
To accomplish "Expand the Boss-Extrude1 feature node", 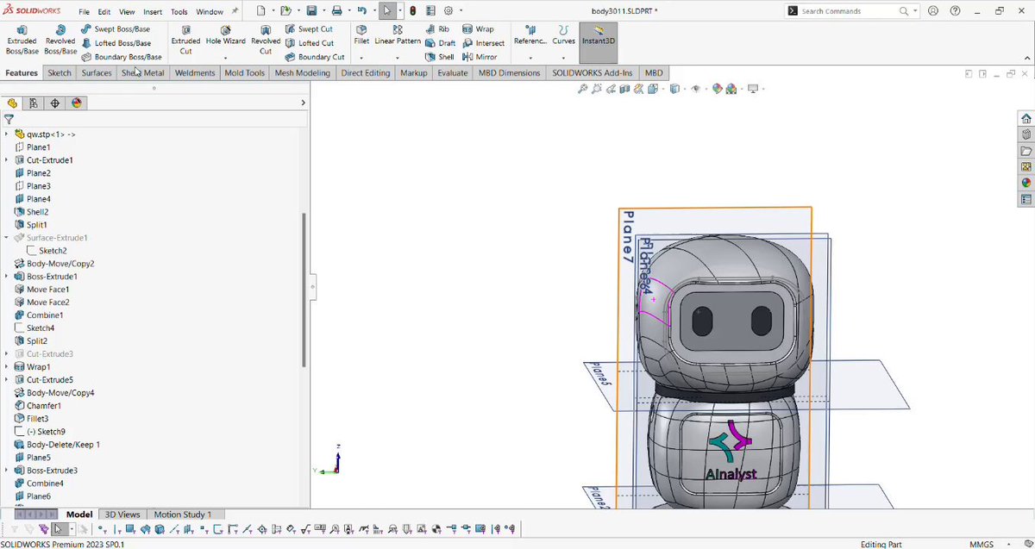I will coord(7,277).
